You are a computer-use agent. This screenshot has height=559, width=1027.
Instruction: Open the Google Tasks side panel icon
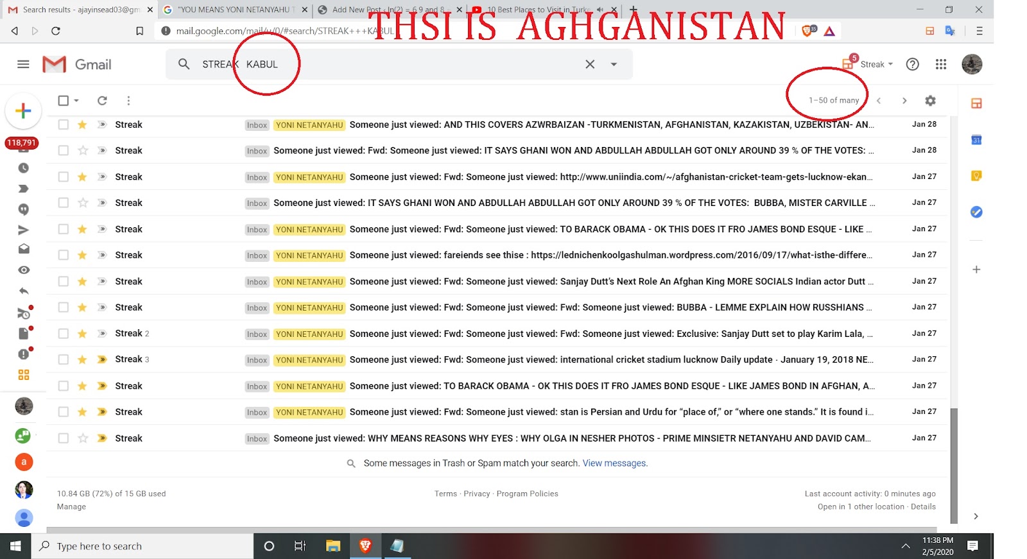(x=976, y=212)
